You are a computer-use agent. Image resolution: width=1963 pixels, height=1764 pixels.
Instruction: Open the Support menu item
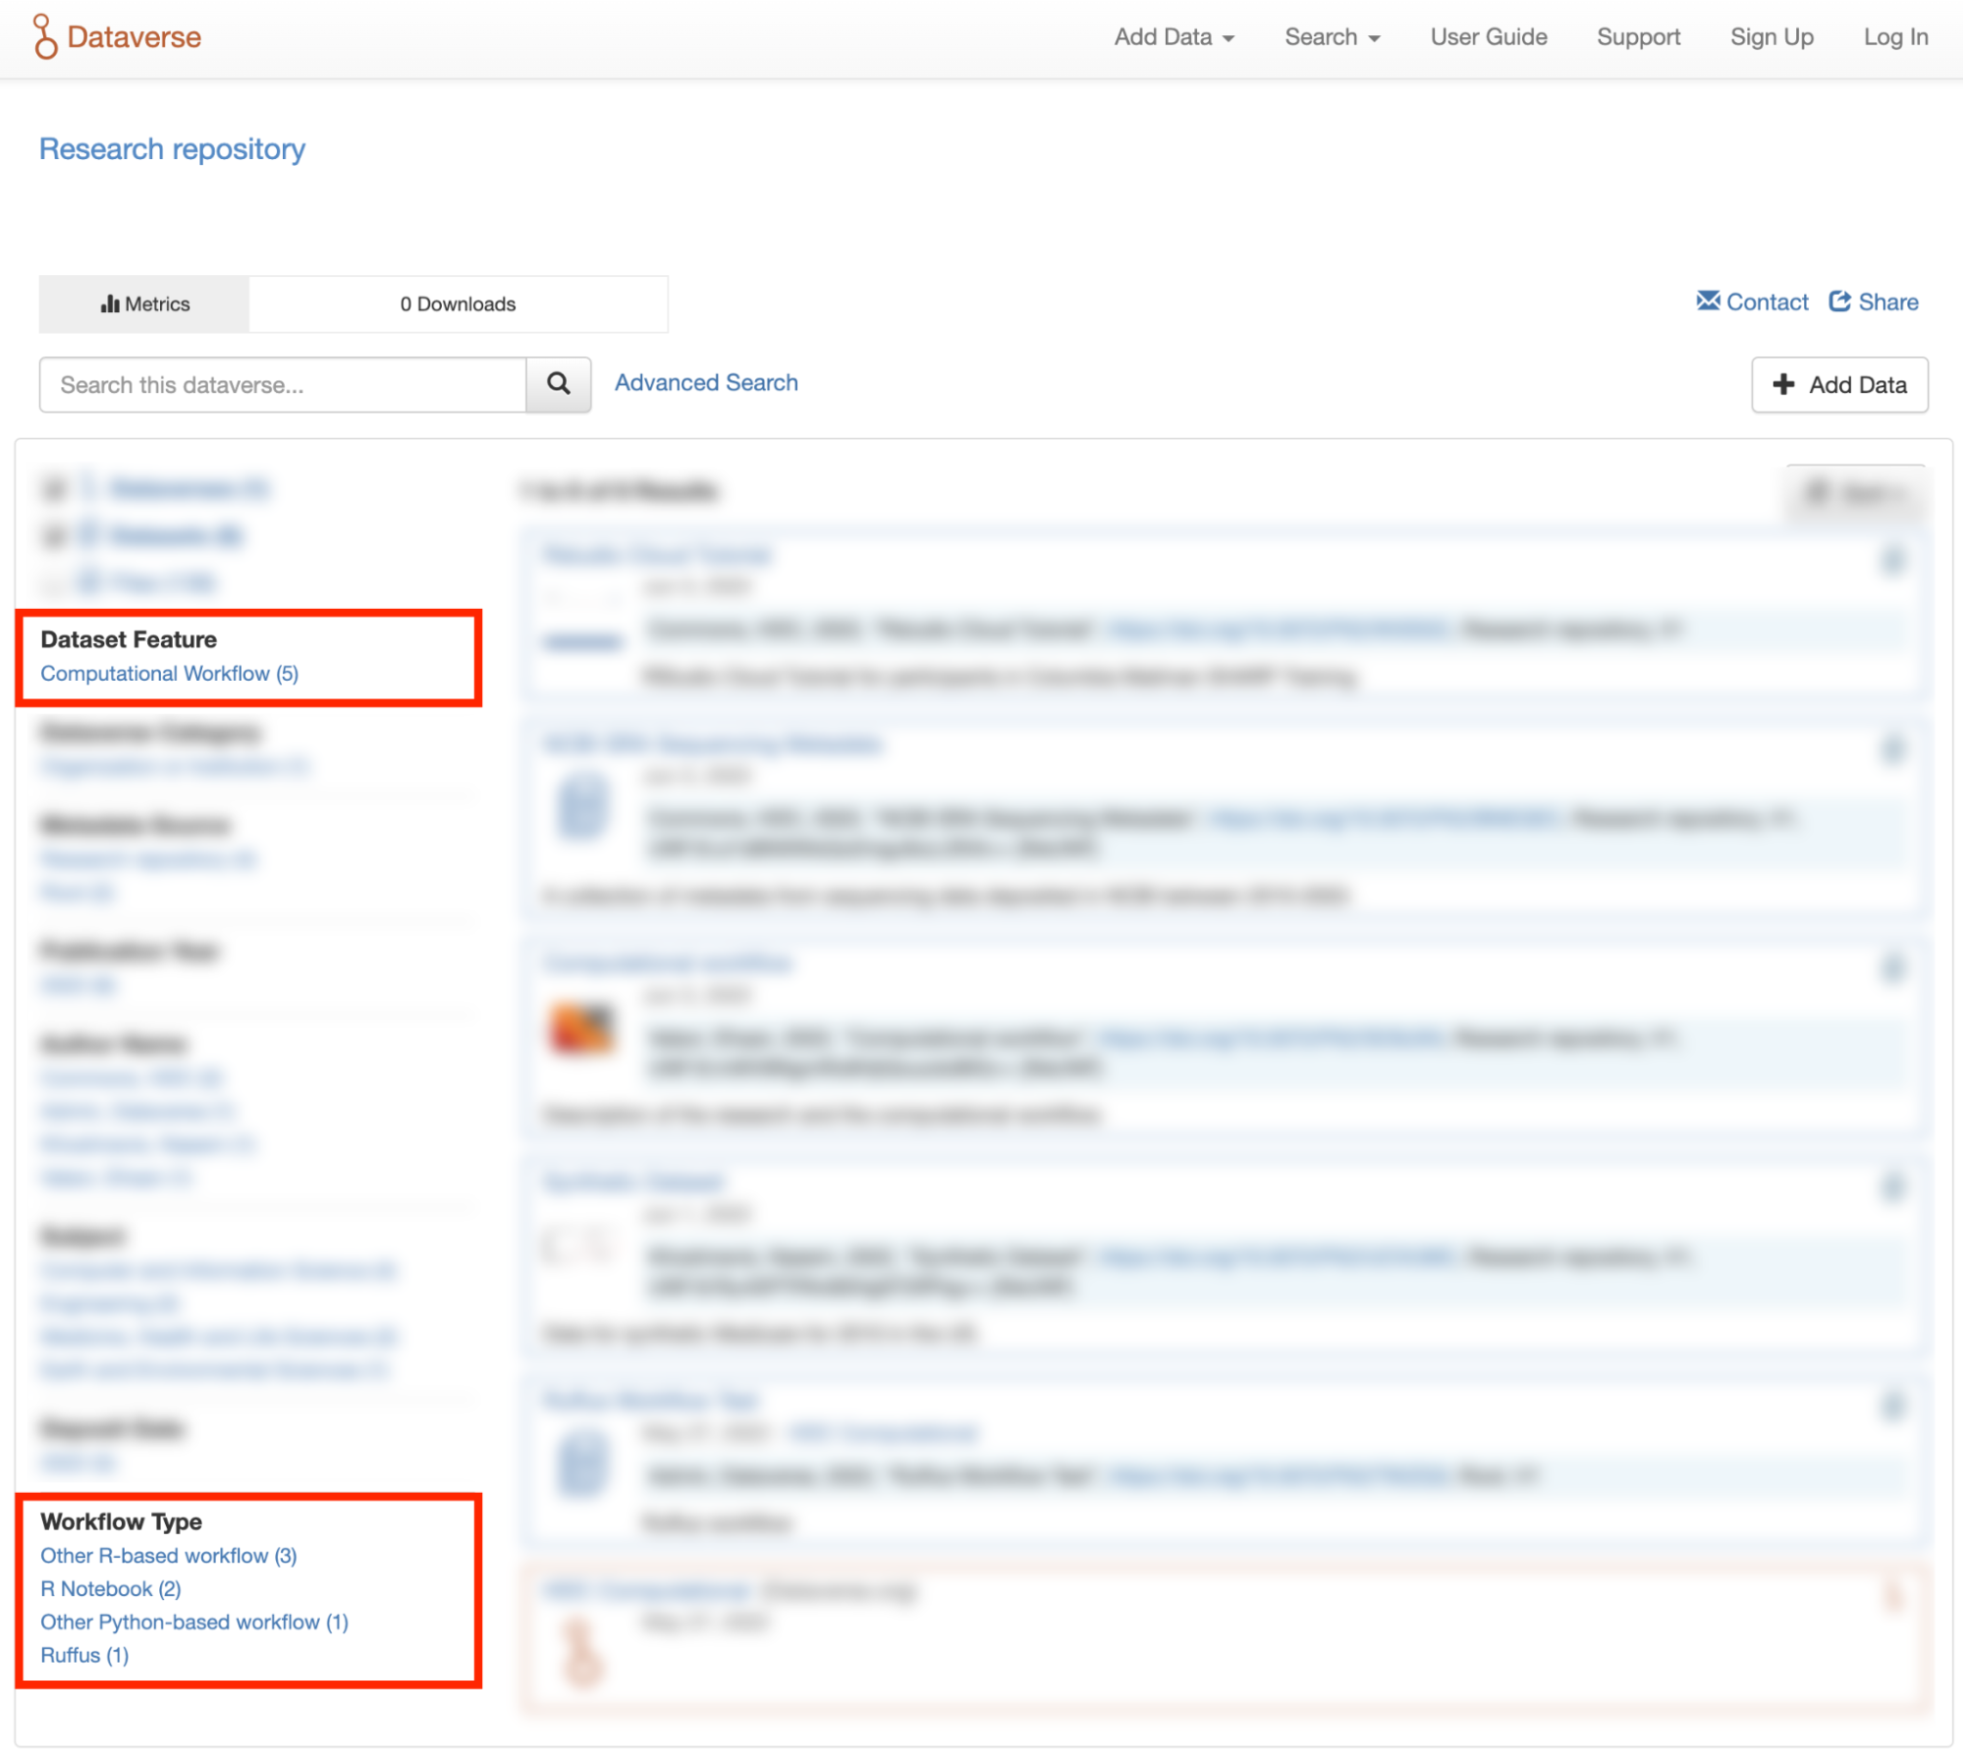1638,37
